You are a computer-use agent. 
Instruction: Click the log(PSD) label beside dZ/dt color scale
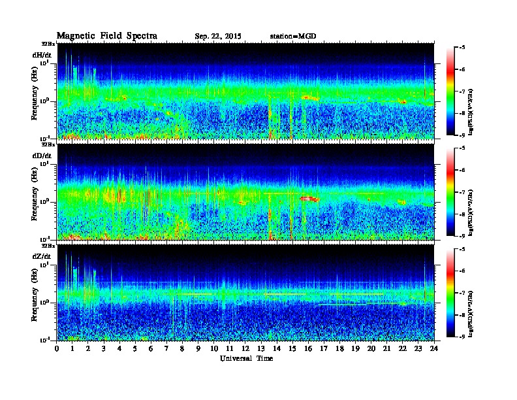point(471,313)
